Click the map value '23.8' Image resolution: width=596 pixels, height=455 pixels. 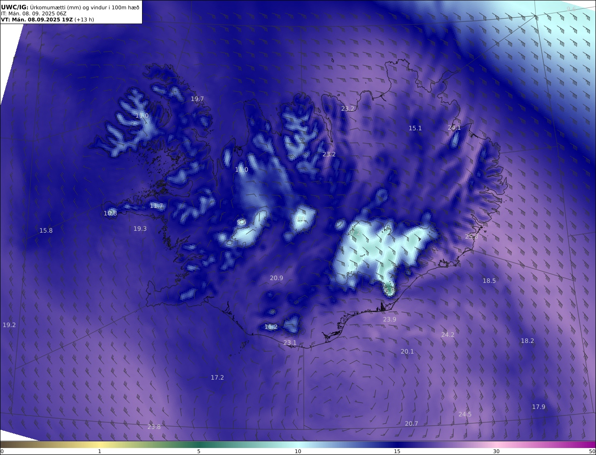pos(154,427)
